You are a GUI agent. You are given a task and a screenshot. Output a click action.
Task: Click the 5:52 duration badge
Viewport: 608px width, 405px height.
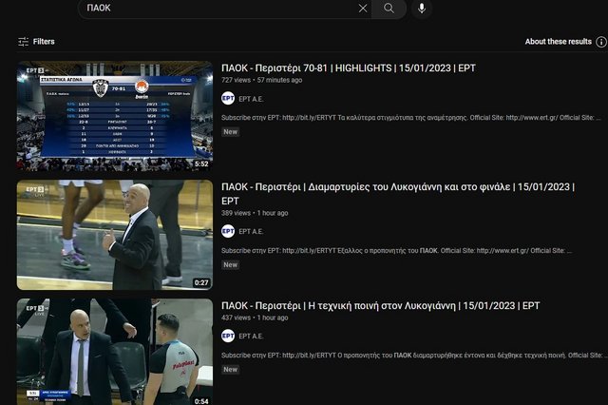click(x=201, y=164)
